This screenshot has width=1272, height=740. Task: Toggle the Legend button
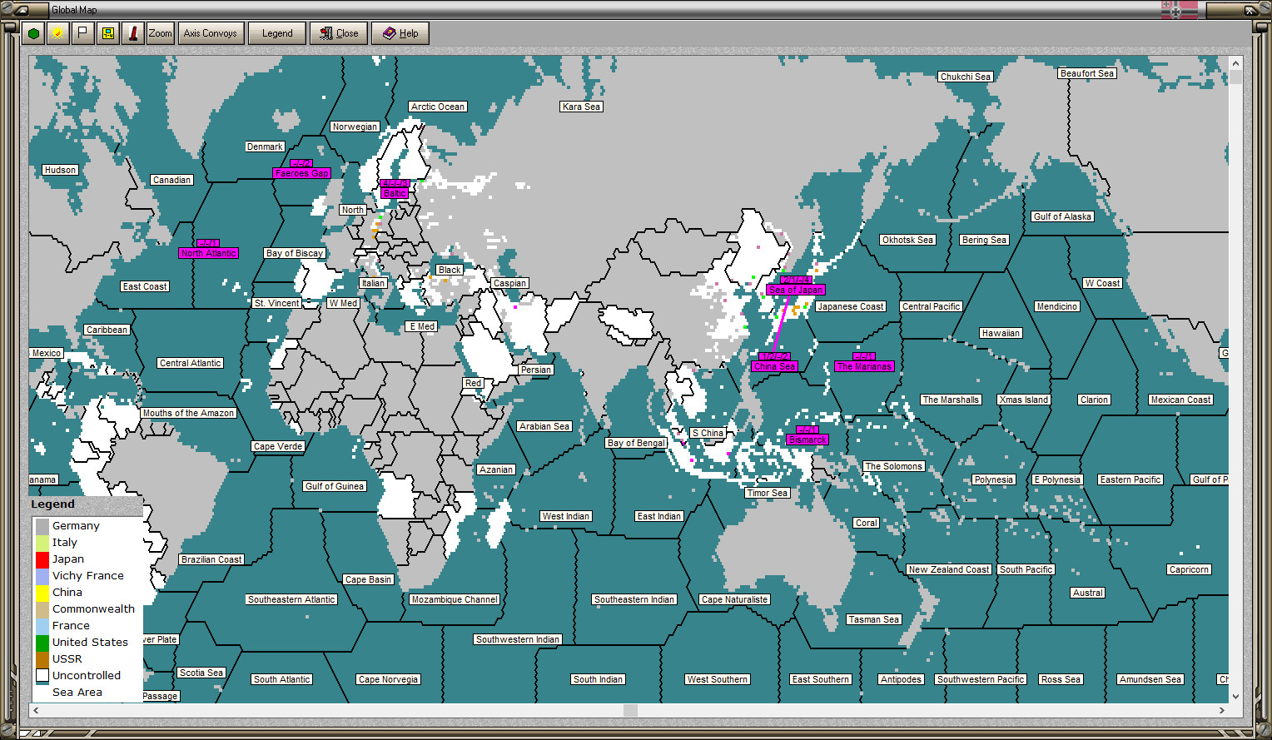point(277,33)
